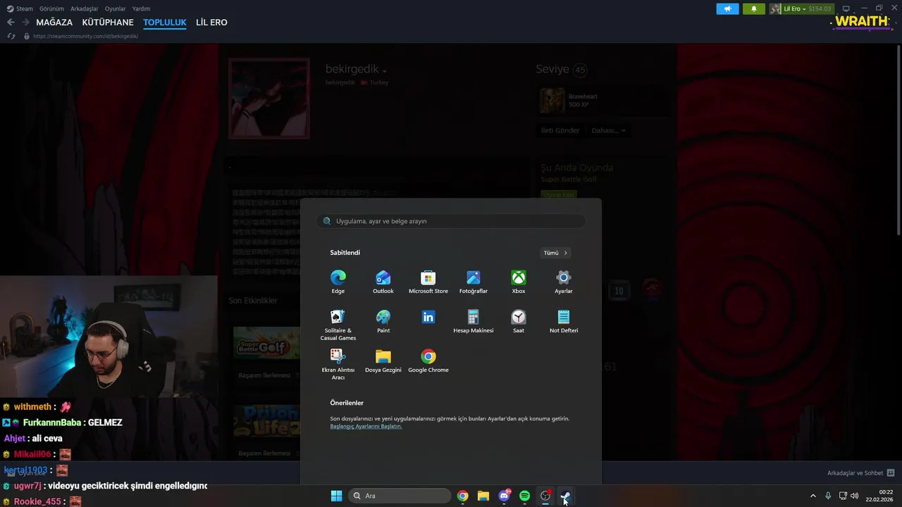
Task: Open Paint from the Start menu
Action: point(383,321)
